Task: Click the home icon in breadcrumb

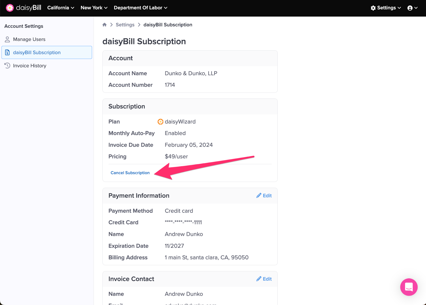Action: point(104,25)
